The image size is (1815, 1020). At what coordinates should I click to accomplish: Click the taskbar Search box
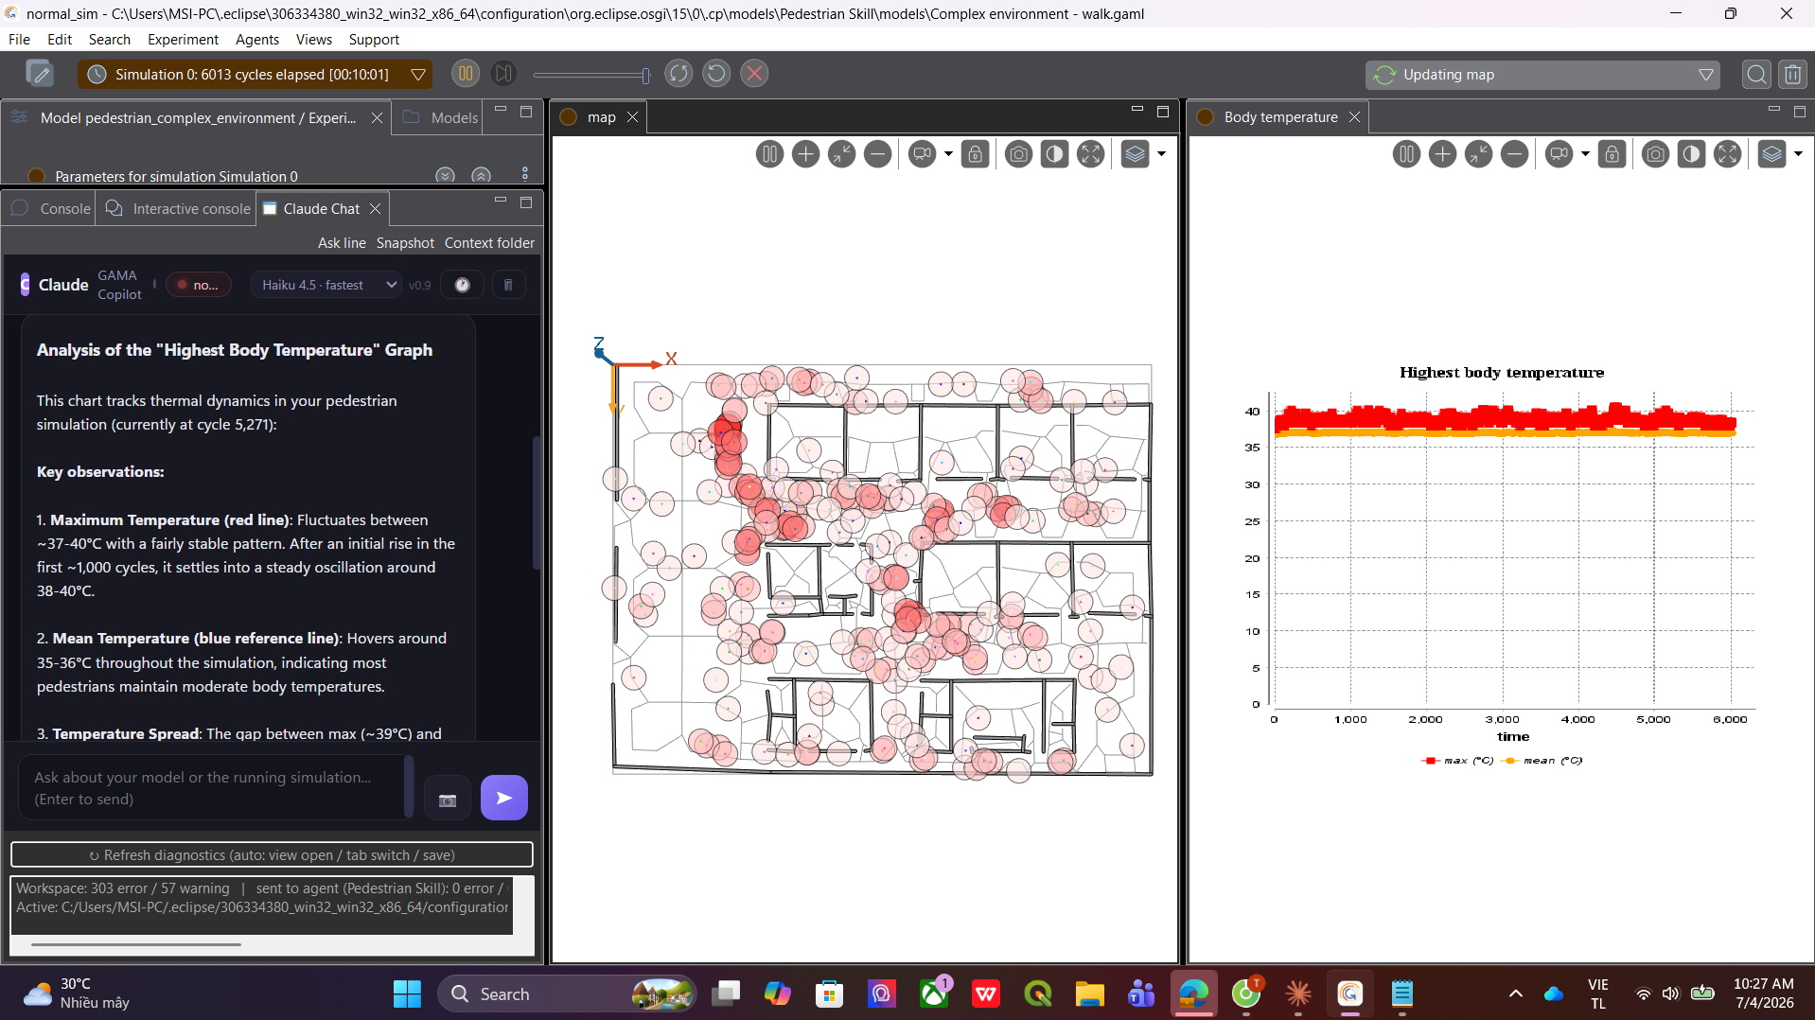coord(568,994)
